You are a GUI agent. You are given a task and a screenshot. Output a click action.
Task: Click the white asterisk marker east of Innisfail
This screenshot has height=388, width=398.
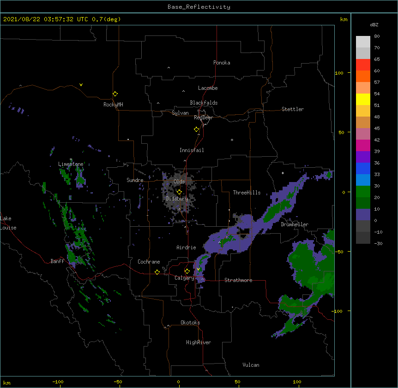[232, 140]
